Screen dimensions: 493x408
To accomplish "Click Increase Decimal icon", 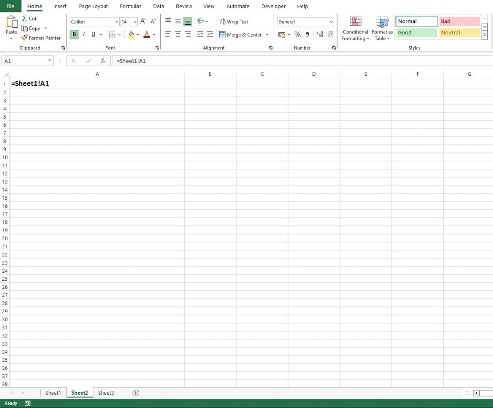I will click(319, 34).
